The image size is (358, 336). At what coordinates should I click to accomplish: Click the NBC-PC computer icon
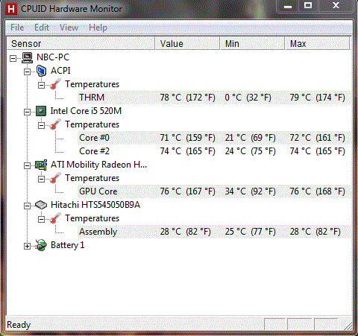(x=27, y=57)
